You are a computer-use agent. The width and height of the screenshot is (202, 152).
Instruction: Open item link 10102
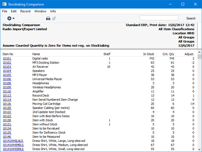click(x=7, y=63)
